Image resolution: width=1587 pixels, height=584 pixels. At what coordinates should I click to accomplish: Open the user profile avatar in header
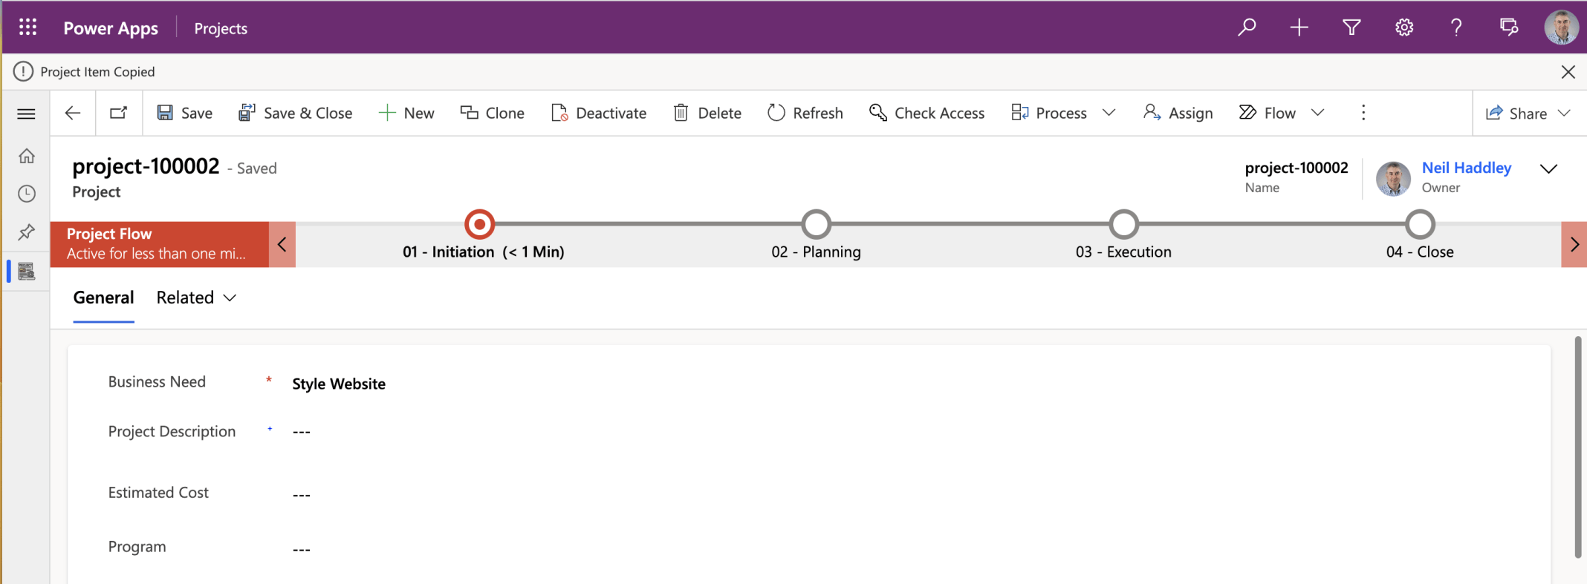[x=1561, y=27]
